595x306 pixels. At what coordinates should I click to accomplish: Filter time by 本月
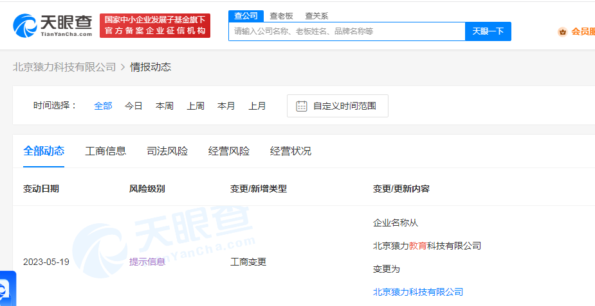(x=226, y=106)
